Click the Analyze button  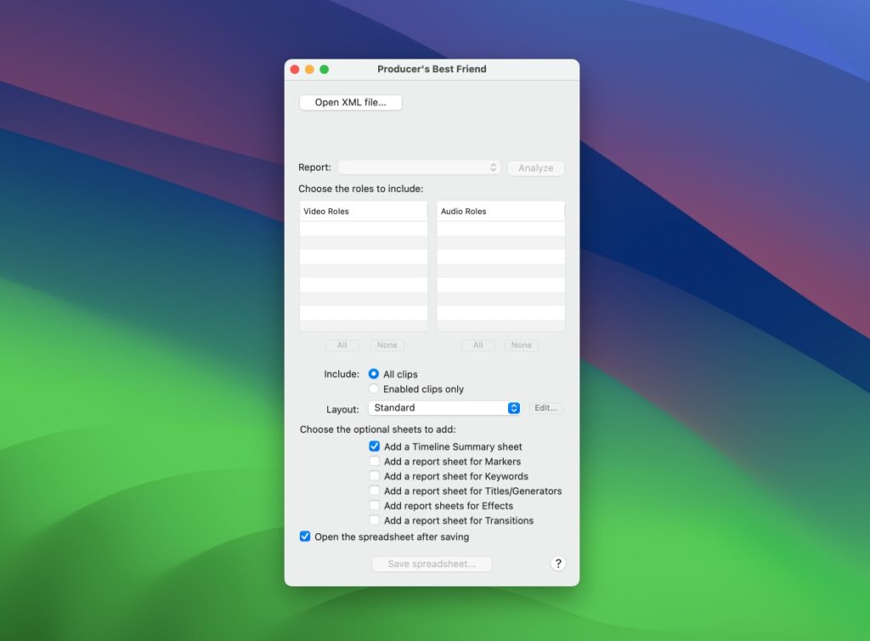[x=535, y=167]
